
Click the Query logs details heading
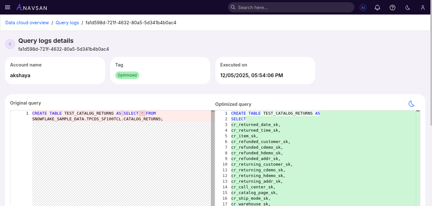(x=46, y=41)
